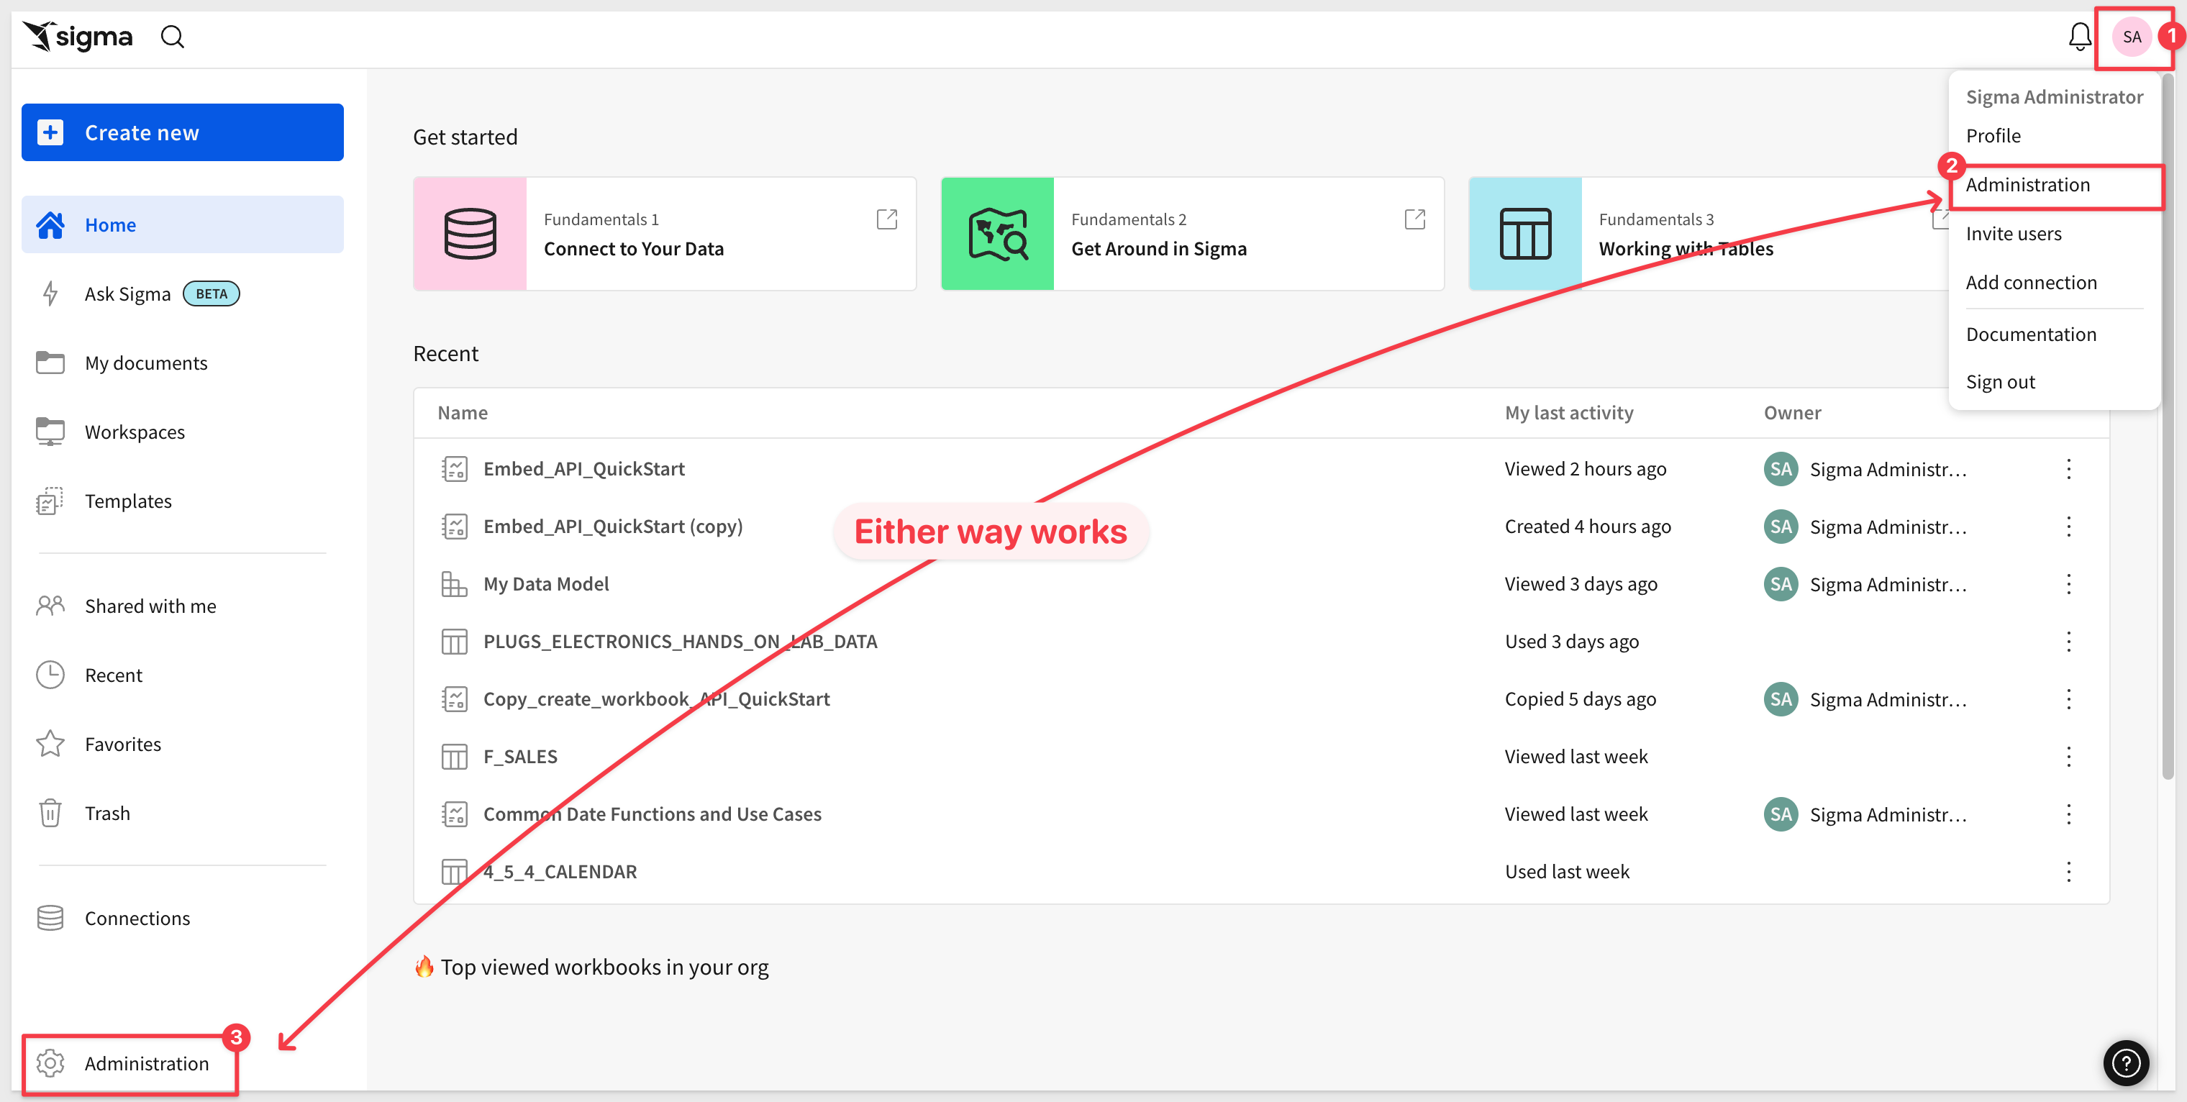Click the Sigma logo
Image resolution: width=2187 pixels, height=1102 pixels.
(x=77, y=37)
